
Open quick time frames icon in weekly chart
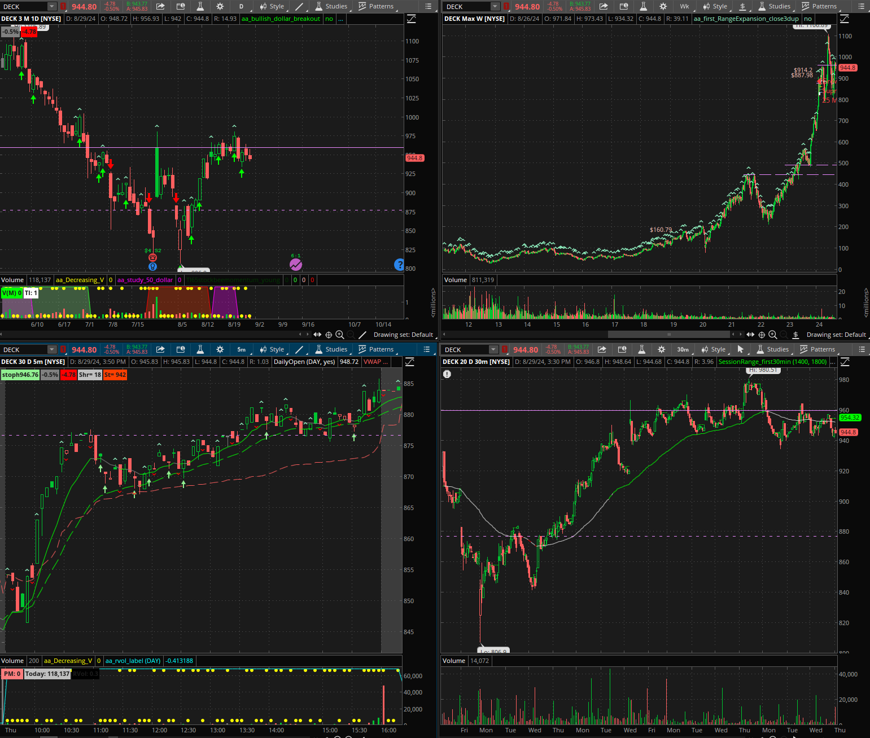[x=624, y=6]
